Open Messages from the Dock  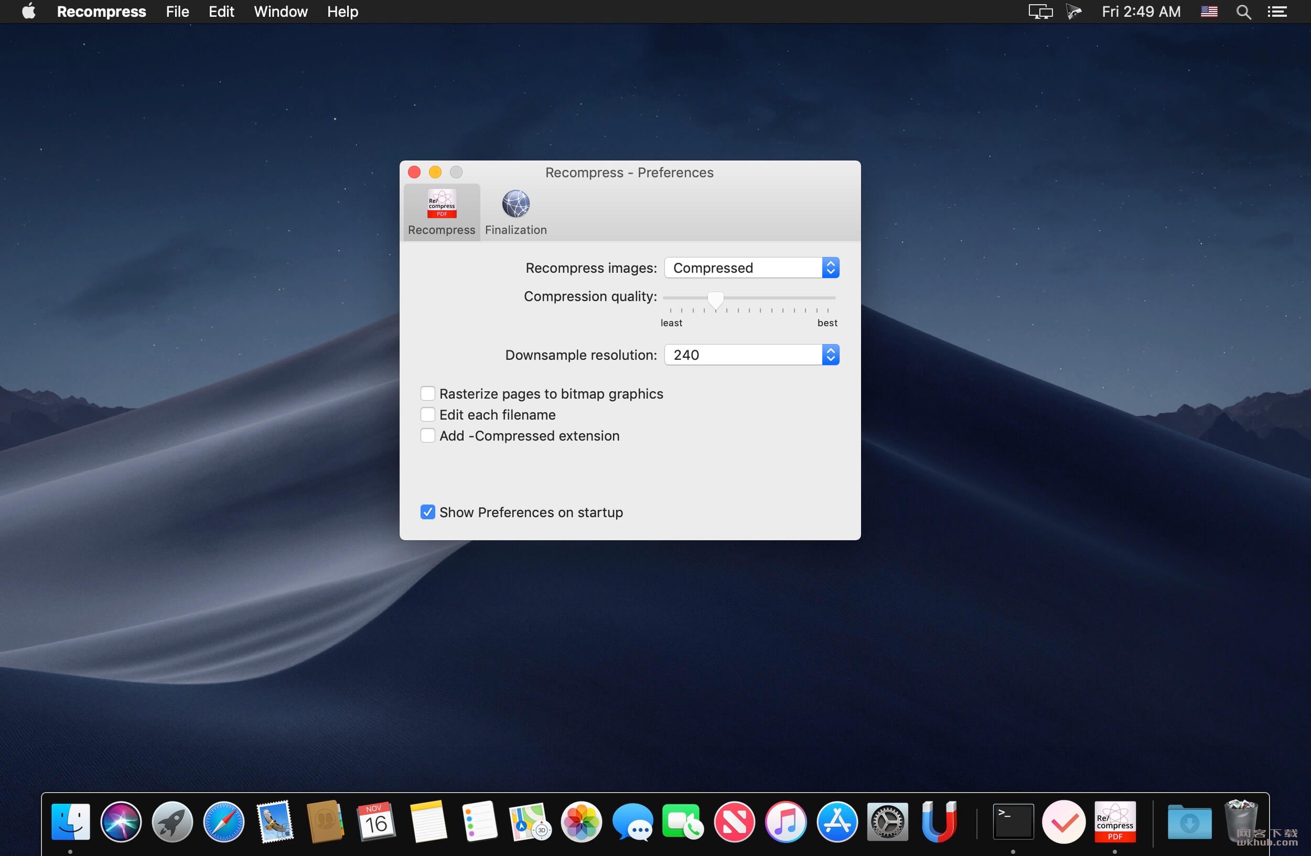(632, 821)
